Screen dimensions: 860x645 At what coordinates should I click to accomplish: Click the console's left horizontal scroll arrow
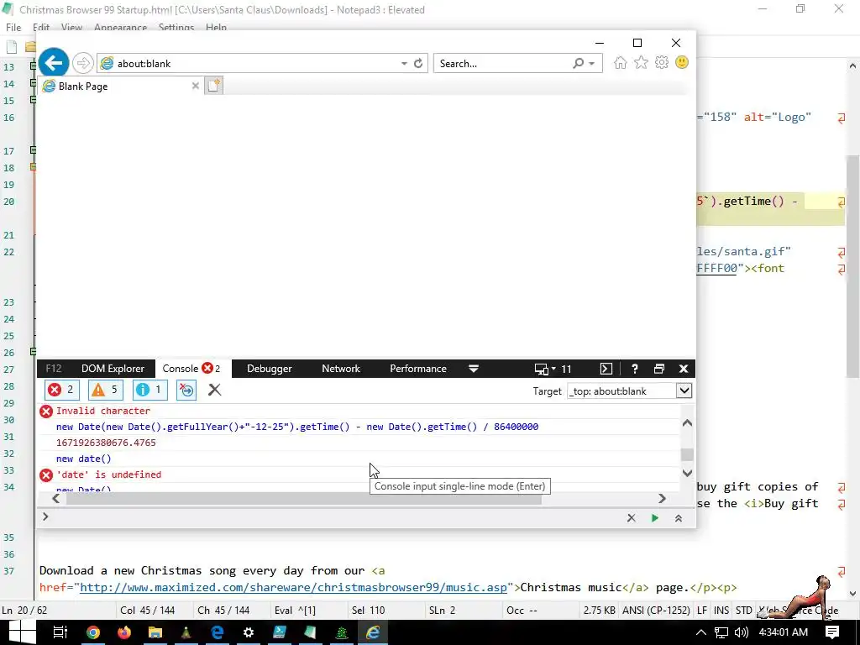tap(56, 498)
